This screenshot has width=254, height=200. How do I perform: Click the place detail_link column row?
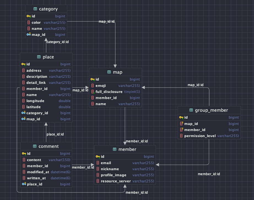point(46,82)
